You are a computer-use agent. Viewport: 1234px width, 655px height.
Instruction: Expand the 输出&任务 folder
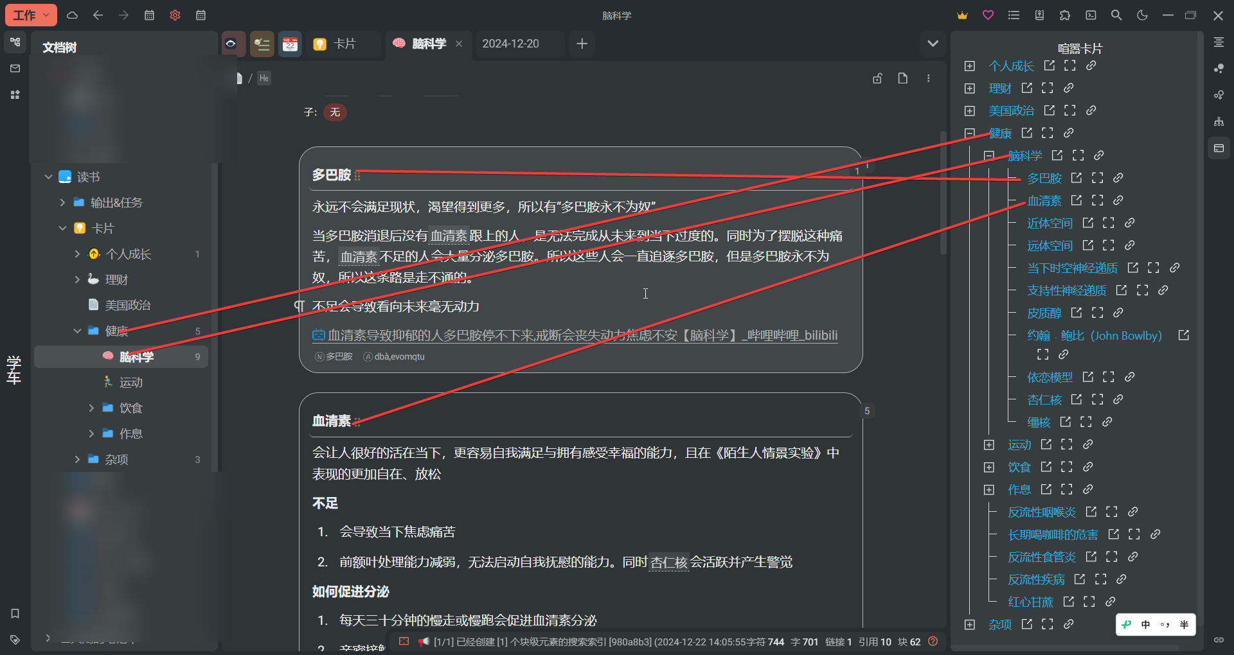click(62, 202)
